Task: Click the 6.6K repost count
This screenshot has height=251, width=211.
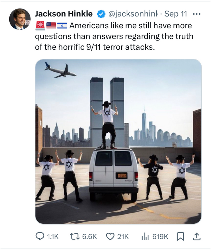Action: coord(89,237)
